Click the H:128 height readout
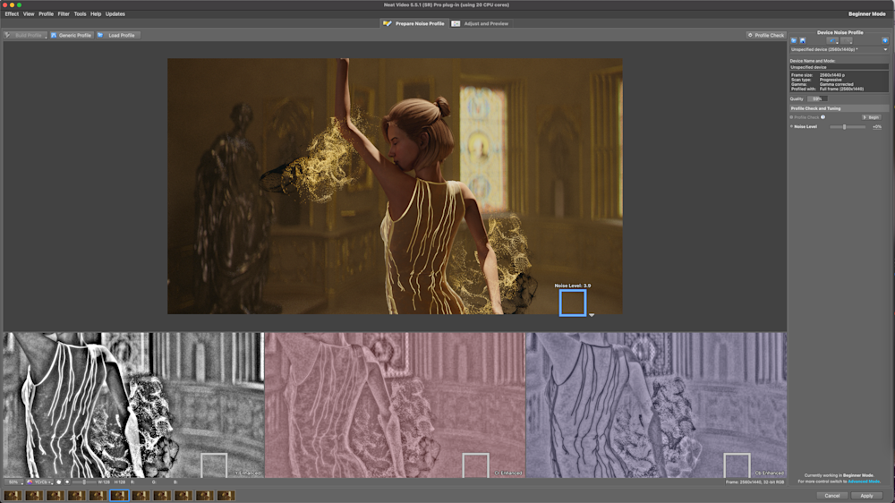This screenshot has height=503, width=895. (120, 482)
